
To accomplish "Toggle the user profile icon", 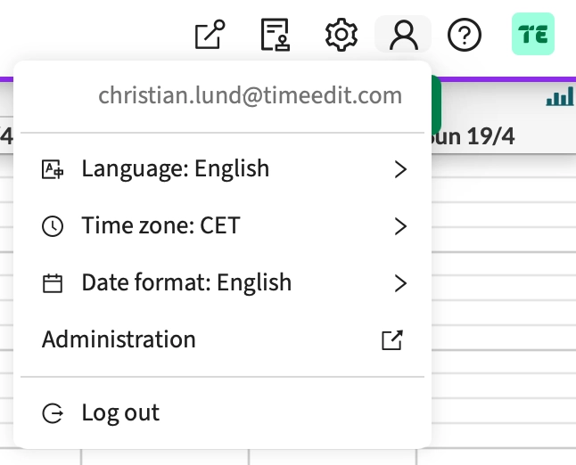I will (404, 36).
